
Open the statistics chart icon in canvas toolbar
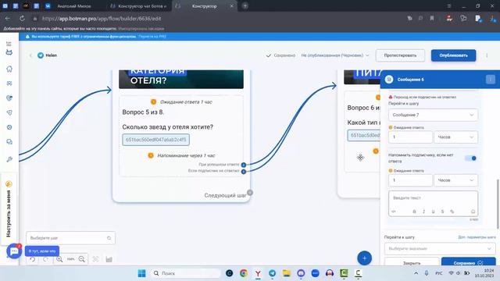pyautogui.click(x=109, y=259)
